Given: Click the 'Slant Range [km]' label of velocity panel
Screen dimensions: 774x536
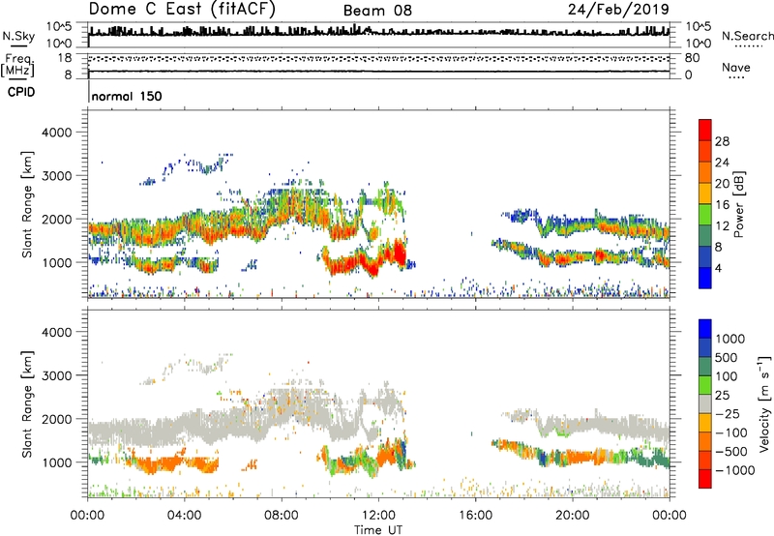Looking at the screenshot, I should 27,403.
